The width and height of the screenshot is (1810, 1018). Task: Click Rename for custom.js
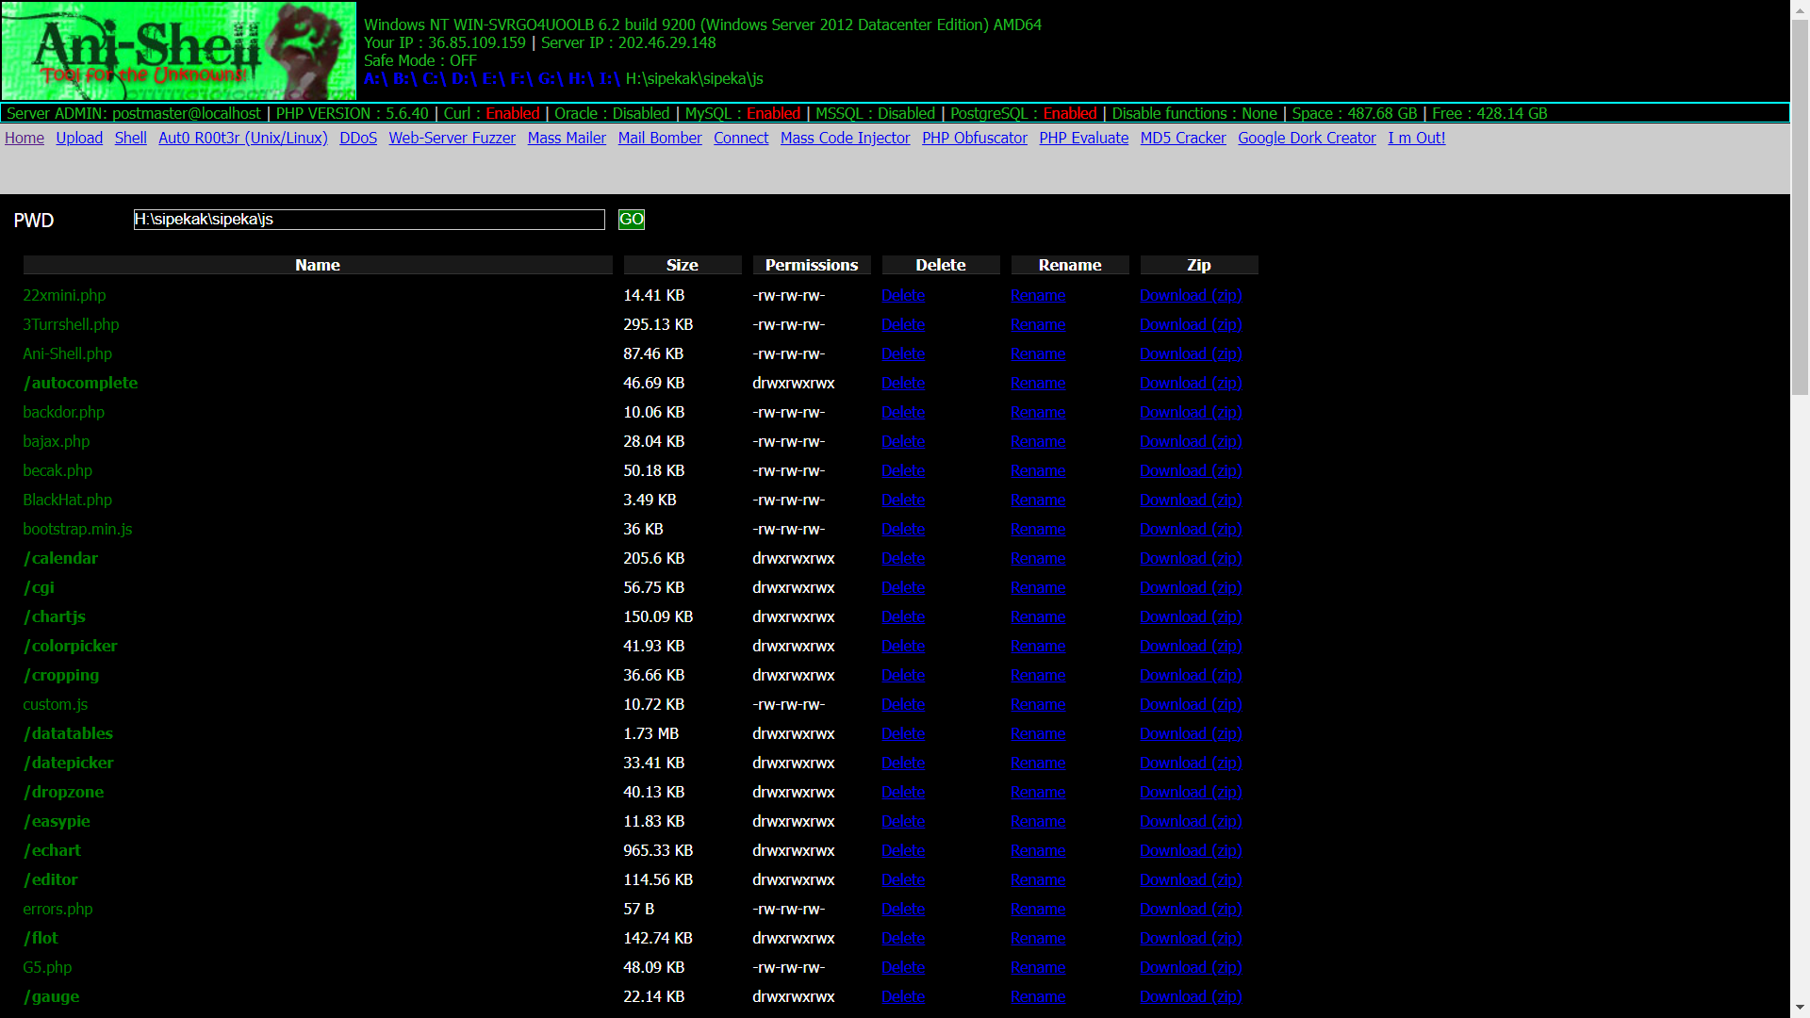pyautogui.click(x=1038, y=704)
